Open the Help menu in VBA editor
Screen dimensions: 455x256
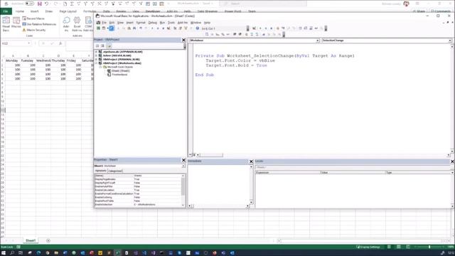pyautogui.click(x=207, y=23)
